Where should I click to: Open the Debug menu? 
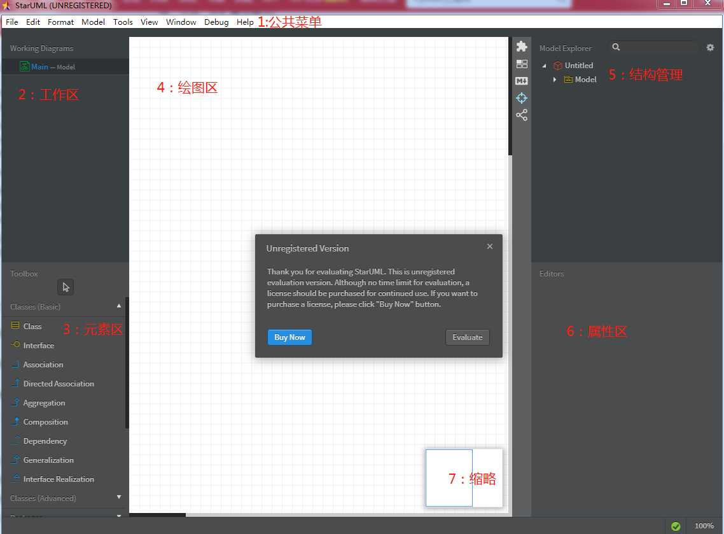pos(216,22)
